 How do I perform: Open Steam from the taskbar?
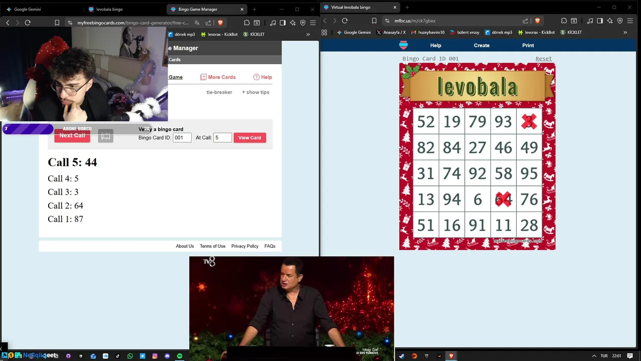click(402, 356)
